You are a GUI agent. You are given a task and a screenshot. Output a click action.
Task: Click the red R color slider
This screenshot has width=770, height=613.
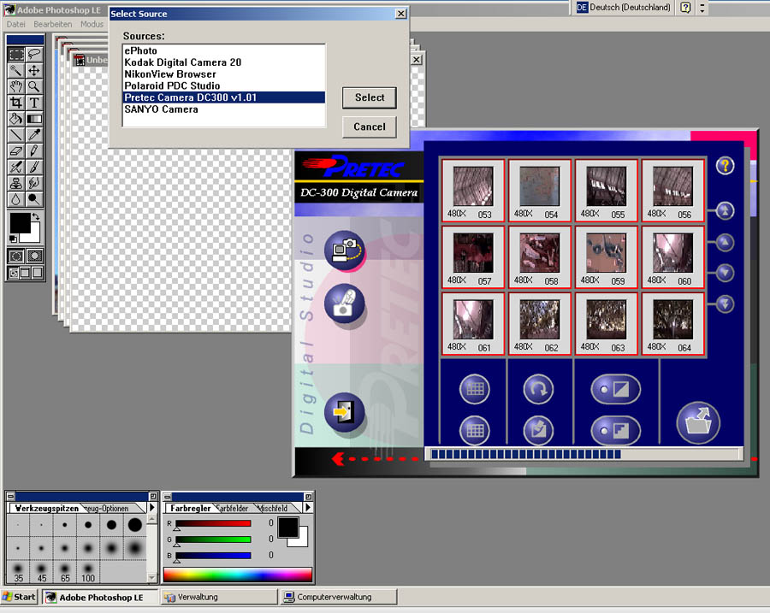pyautogui.click(x=213, y=524)
